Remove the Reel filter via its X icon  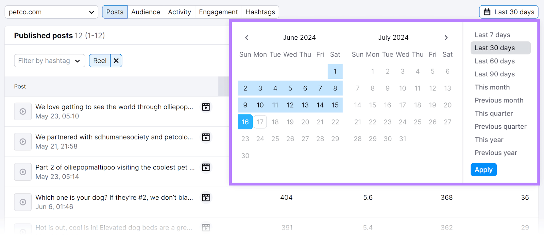[x=116, y=60]
